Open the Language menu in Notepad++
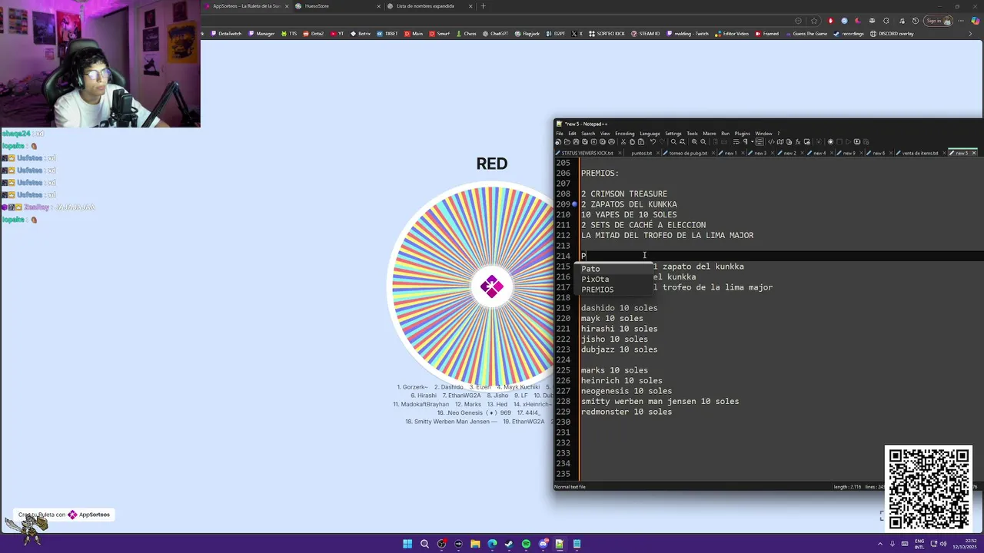Viewport: 984px width, 553px height. tap(650, 134)
